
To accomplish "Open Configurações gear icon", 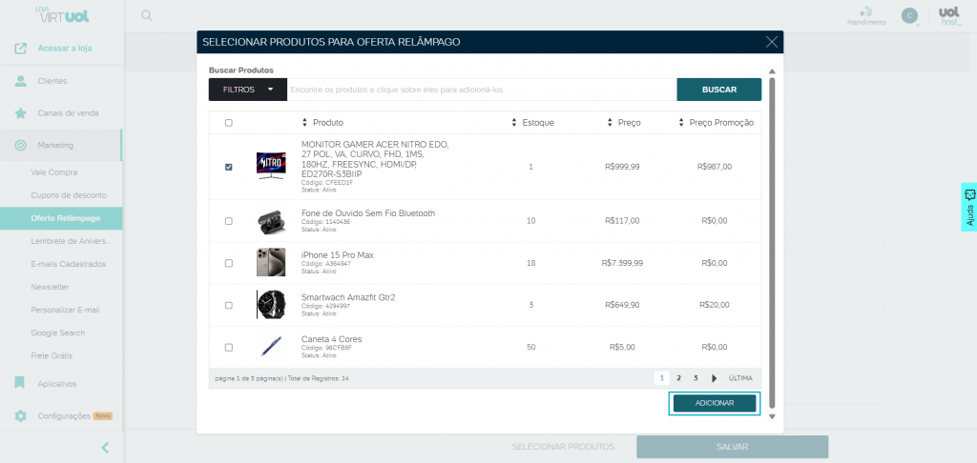I will pos(20,416).
